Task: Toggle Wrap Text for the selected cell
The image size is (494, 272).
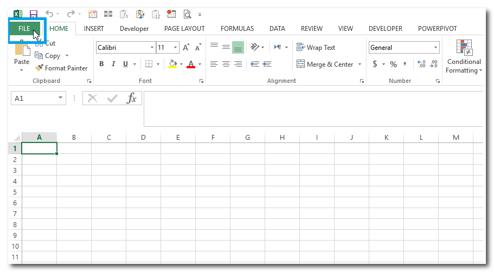Action: tap(316, 48)
